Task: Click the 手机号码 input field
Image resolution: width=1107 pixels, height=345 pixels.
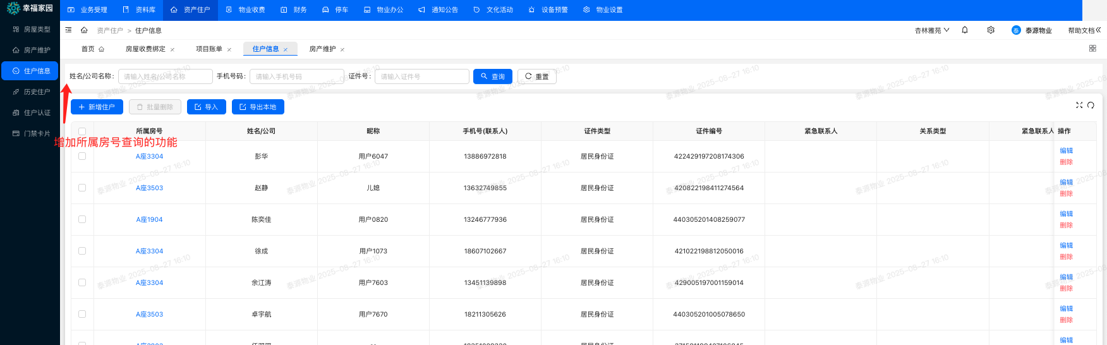Action: point(297,76)
